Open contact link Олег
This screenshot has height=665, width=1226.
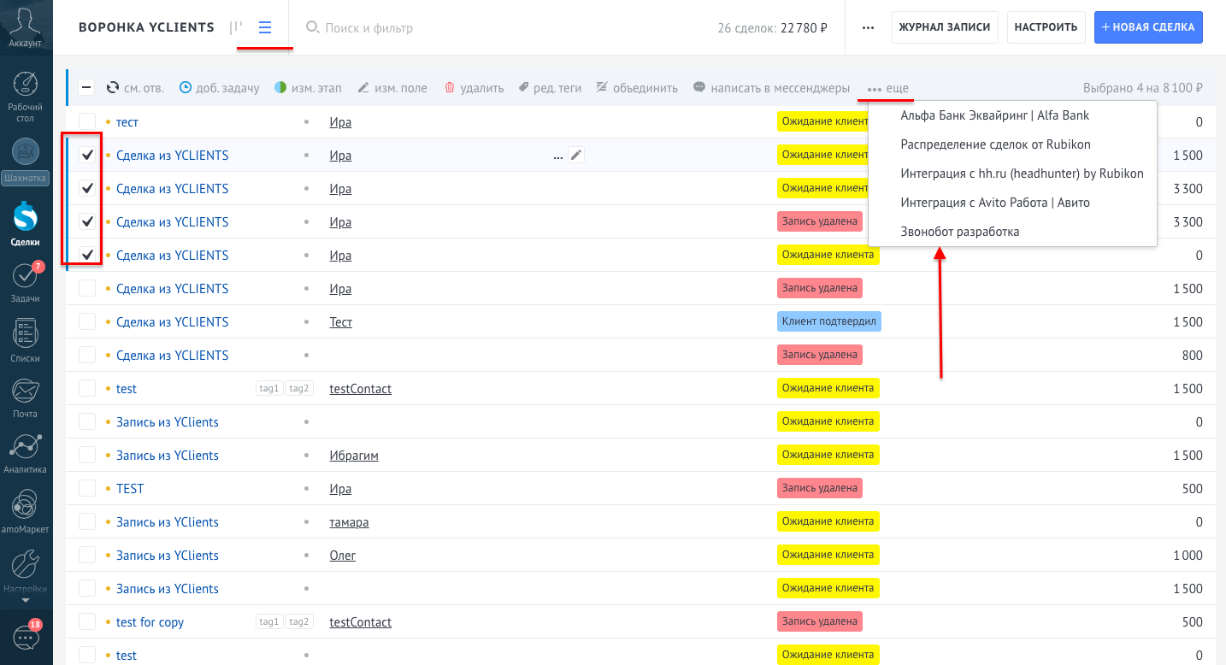[x=343, y=556]
